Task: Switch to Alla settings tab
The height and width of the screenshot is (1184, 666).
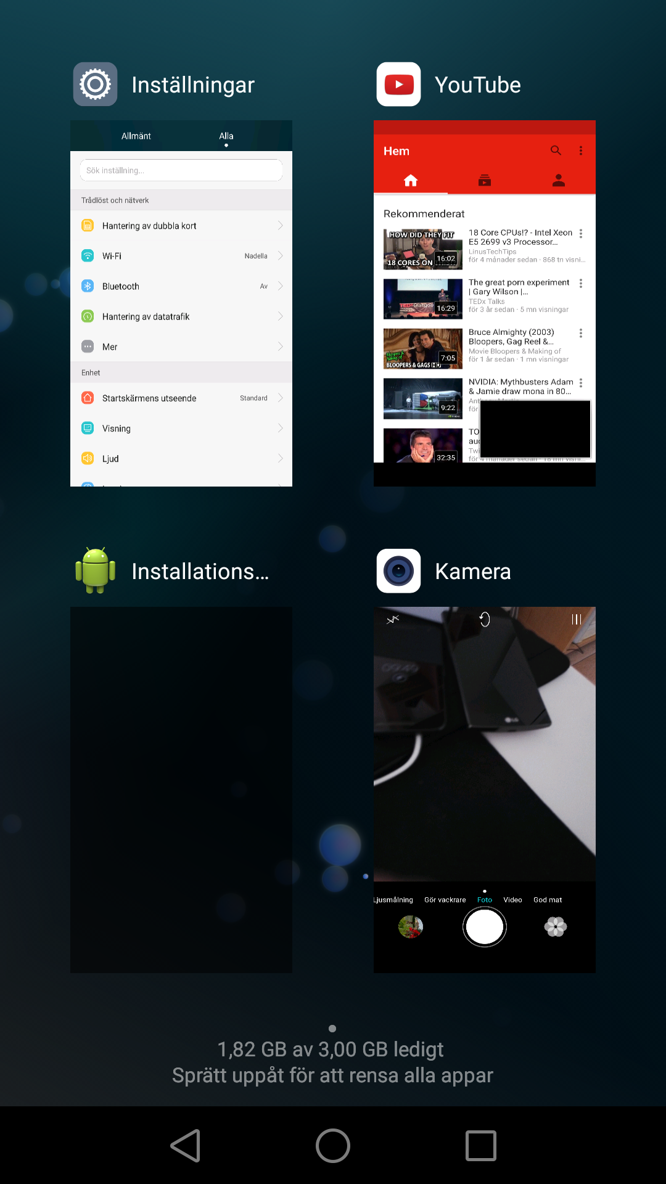Action: (226, 136)
